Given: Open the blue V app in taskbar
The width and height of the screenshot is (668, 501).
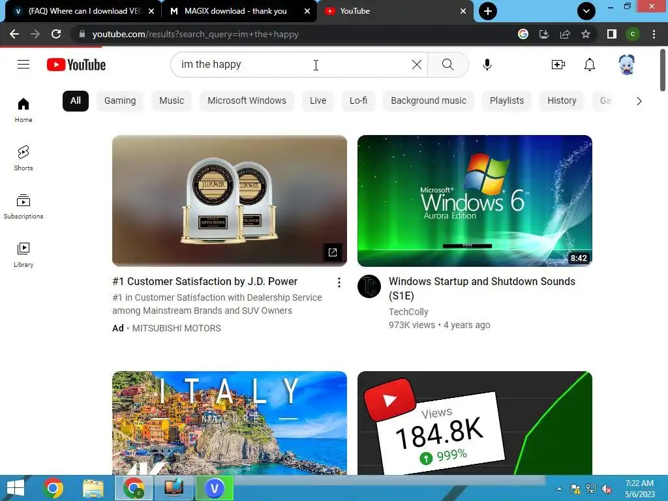Looking at the screenshot, I should pos(214,488).
